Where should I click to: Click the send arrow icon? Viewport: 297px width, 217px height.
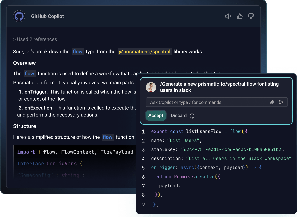click(x=281, y=102)
